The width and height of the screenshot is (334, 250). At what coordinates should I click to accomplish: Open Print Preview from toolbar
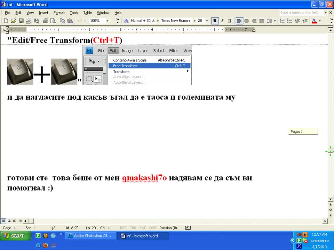[x=53, y=21]
